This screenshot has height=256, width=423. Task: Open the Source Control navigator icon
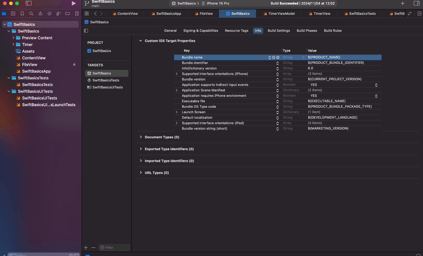(13, 14)
